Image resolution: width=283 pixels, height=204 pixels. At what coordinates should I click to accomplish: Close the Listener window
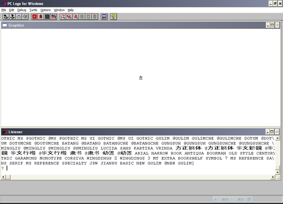coord(277,131)
